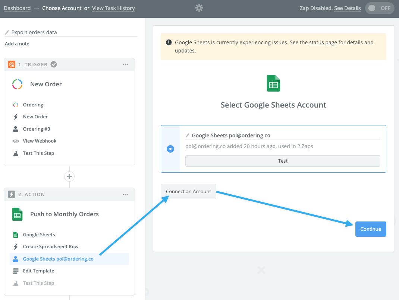
Task: Click the grey lightning icon in 2. ACTION header
Action: tap(12, 194)
